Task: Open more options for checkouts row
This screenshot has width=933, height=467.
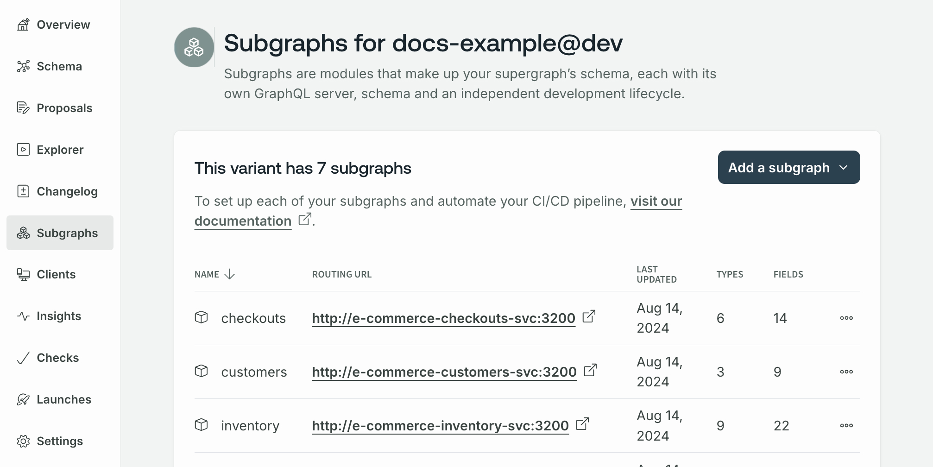Action: coord(846,318)
